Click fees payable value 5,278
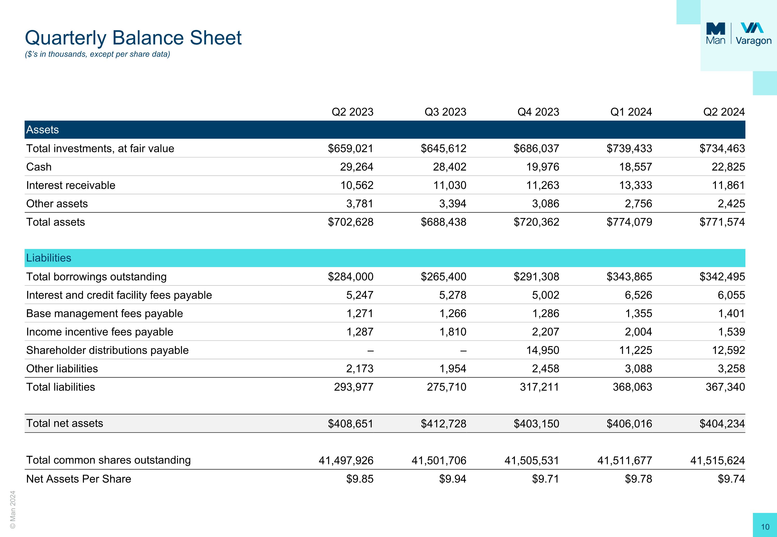777x537 pixels. tap(453, 295)
